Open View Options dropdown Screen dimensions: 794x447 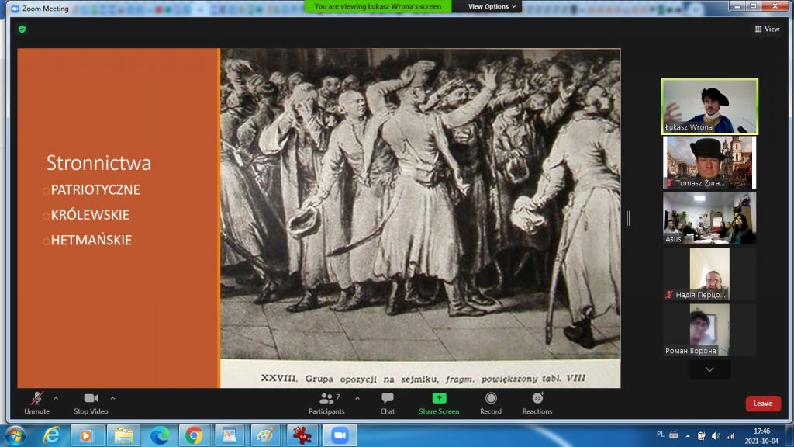pos(492,6)
